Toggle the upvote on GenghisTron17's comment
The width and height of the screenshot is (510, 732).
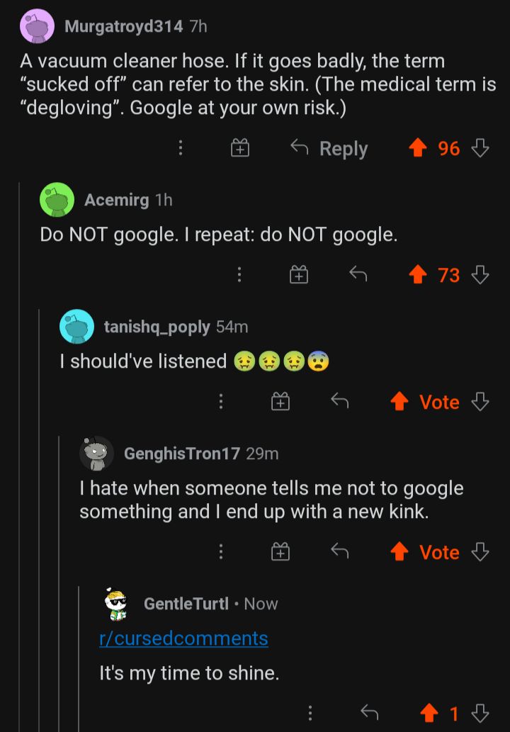397,552
